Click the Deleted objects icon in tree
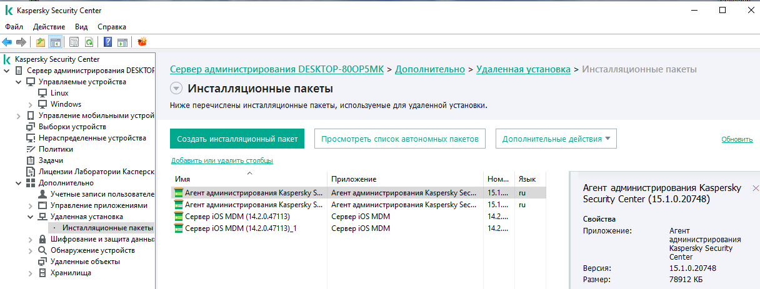This screenshot has width=760, height=289. [42, 262]
